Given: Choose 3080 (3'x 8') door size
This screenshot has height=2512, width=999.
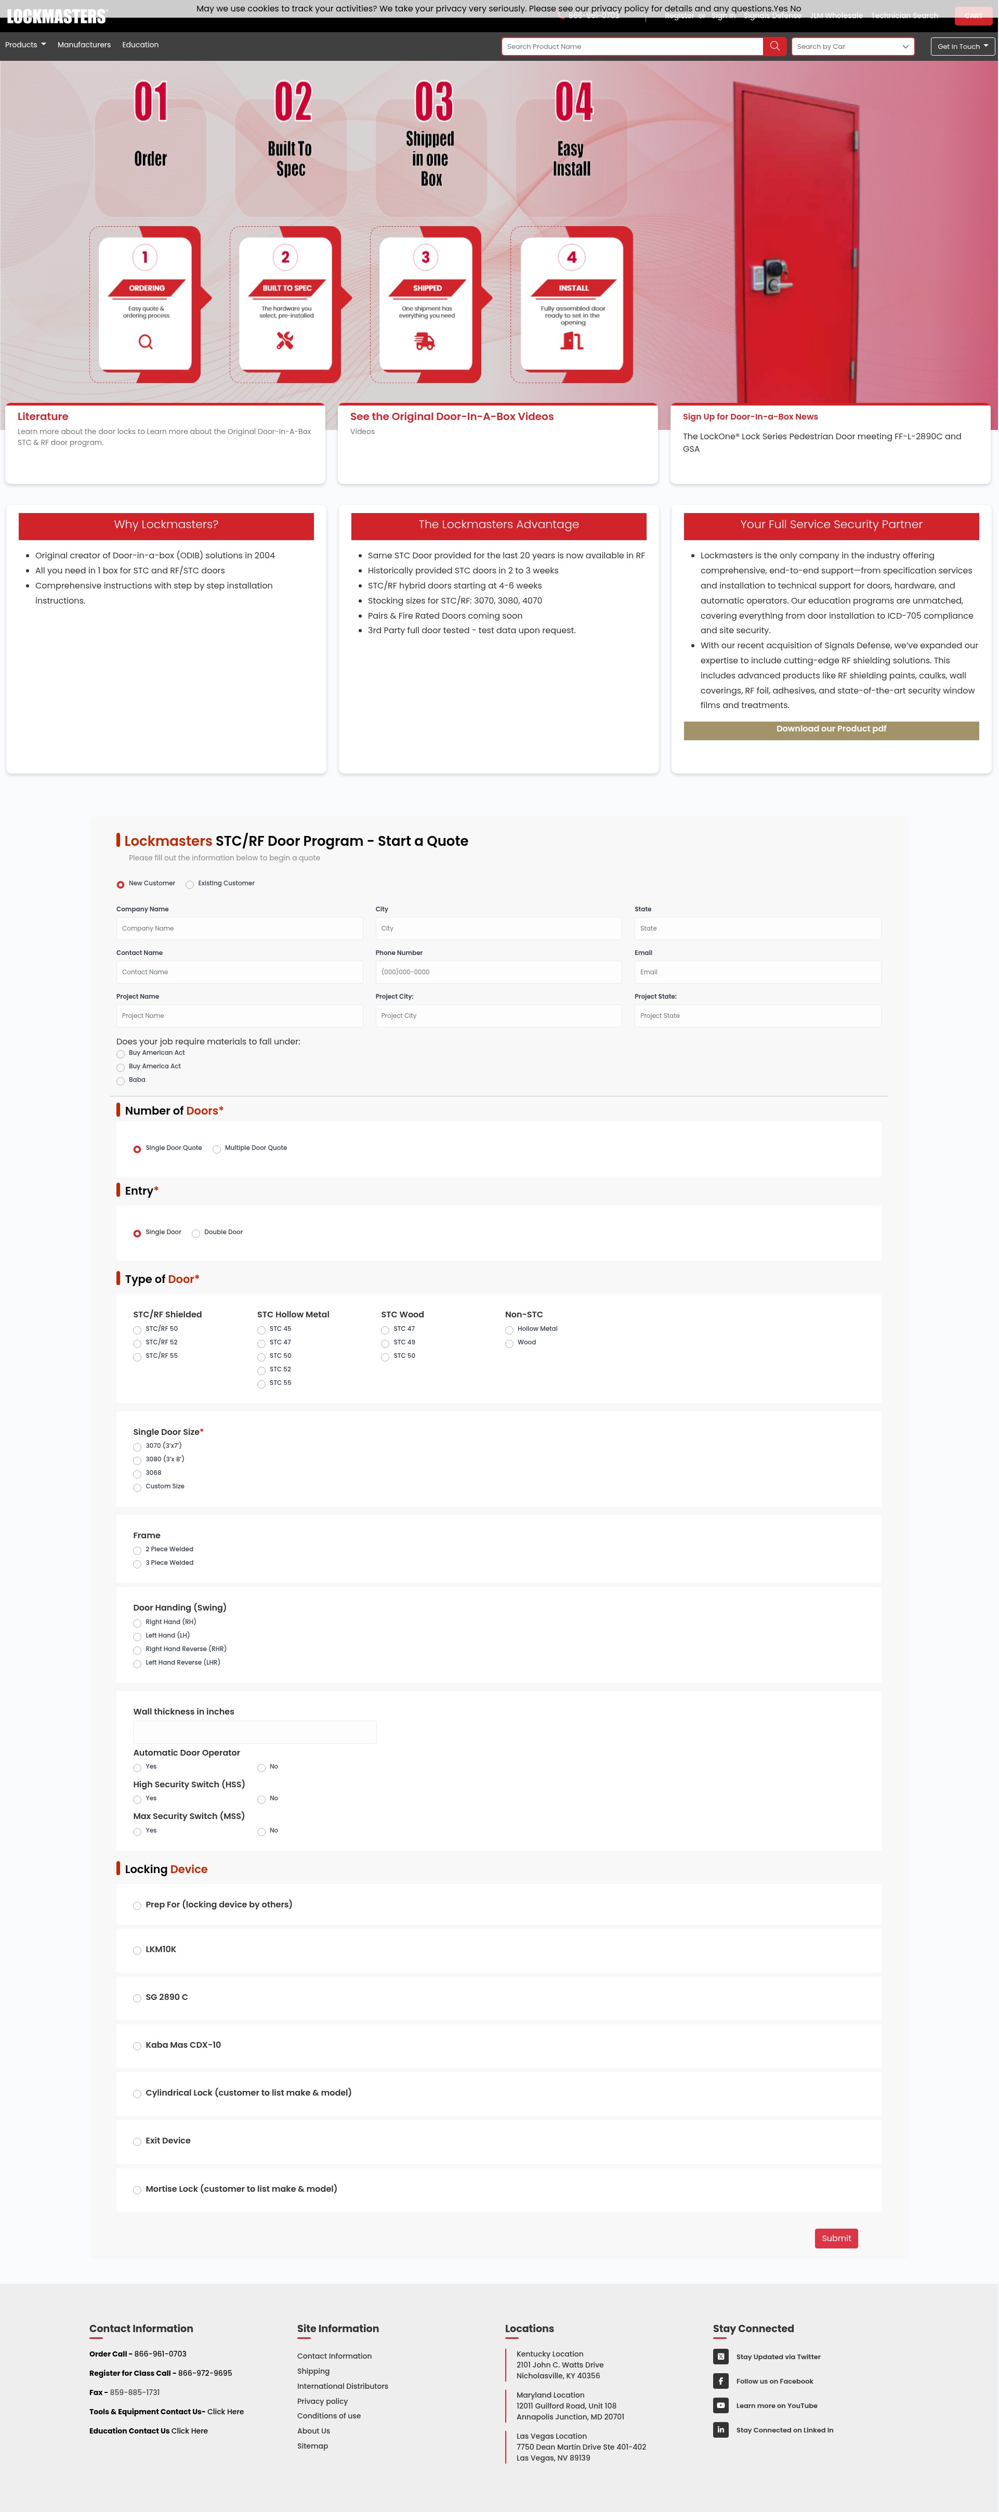Looking at the screenshot, I should 137,1461.
